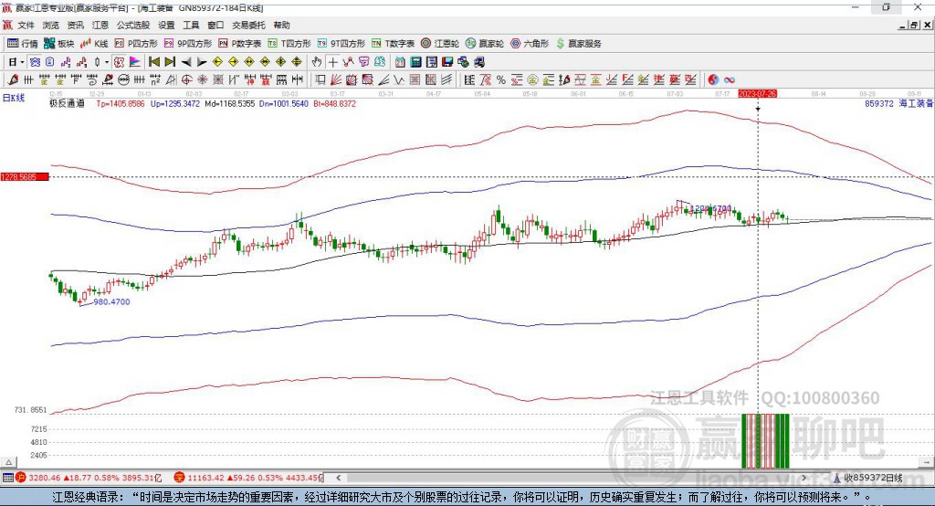
Task: Select the compass triangle measuring tool
Action: pos(171,80)
